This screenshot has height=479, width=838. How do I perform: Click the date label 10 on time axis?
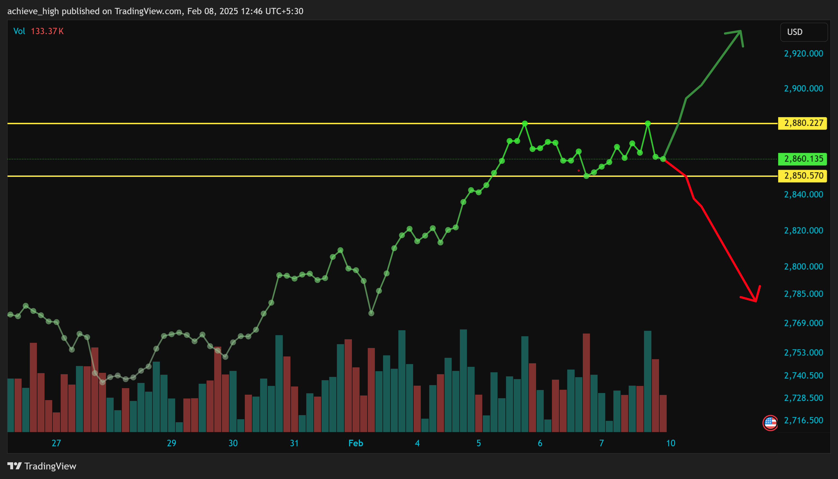[x=671, y=443]
